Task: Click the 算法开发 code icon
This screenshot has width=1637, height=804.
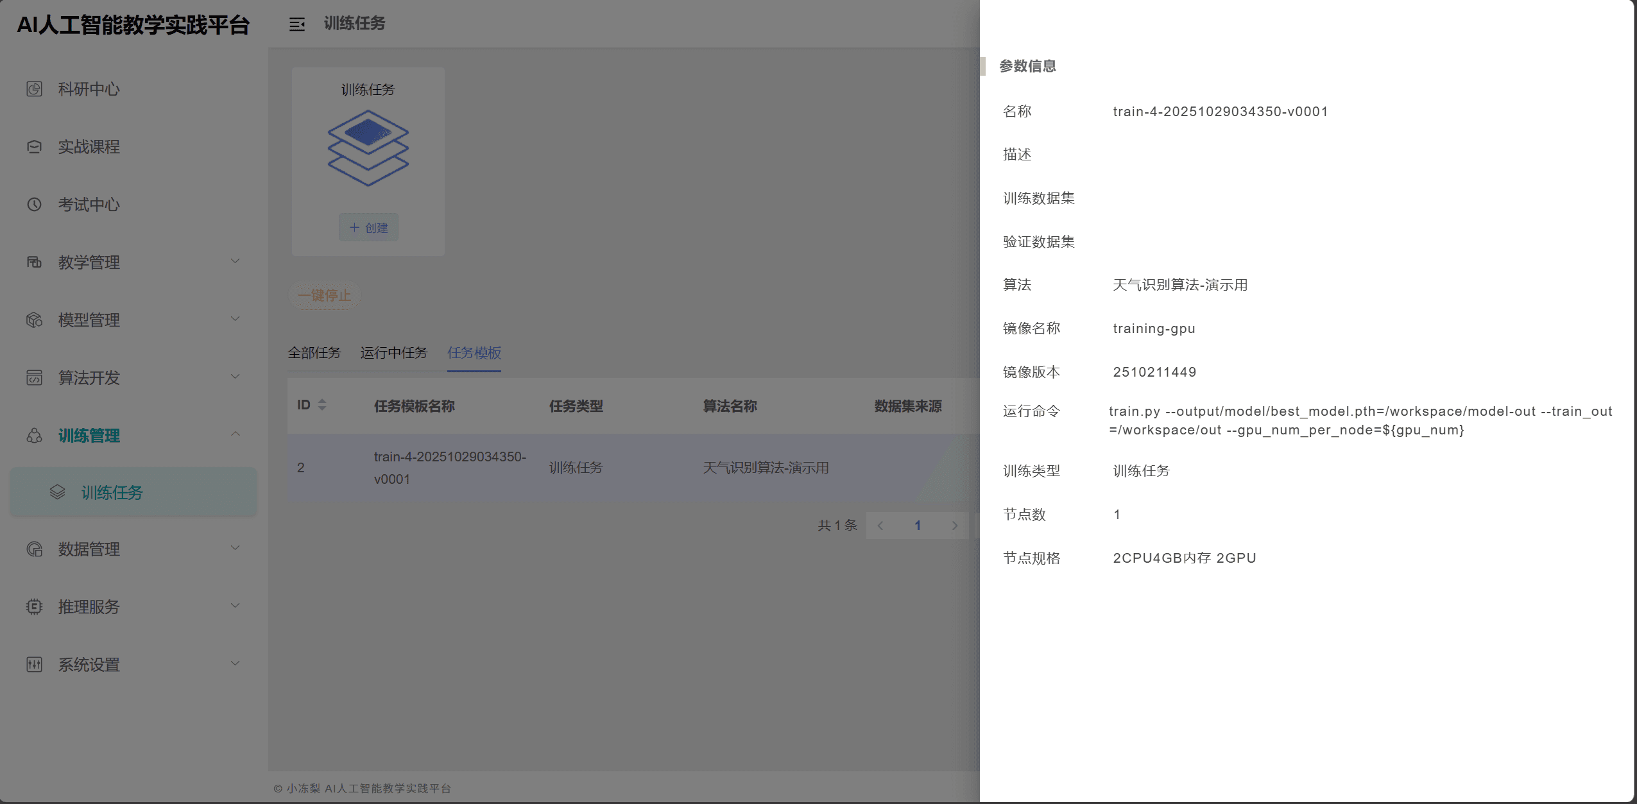Action: pyautogui.click(x=34, y=378)
